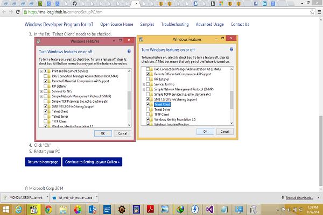Toggle SMB 1.0/CIFS File Sharing Support in red-bordered dialog
Image resolution: width=323 pixels, height=215 pixels.
46,106
